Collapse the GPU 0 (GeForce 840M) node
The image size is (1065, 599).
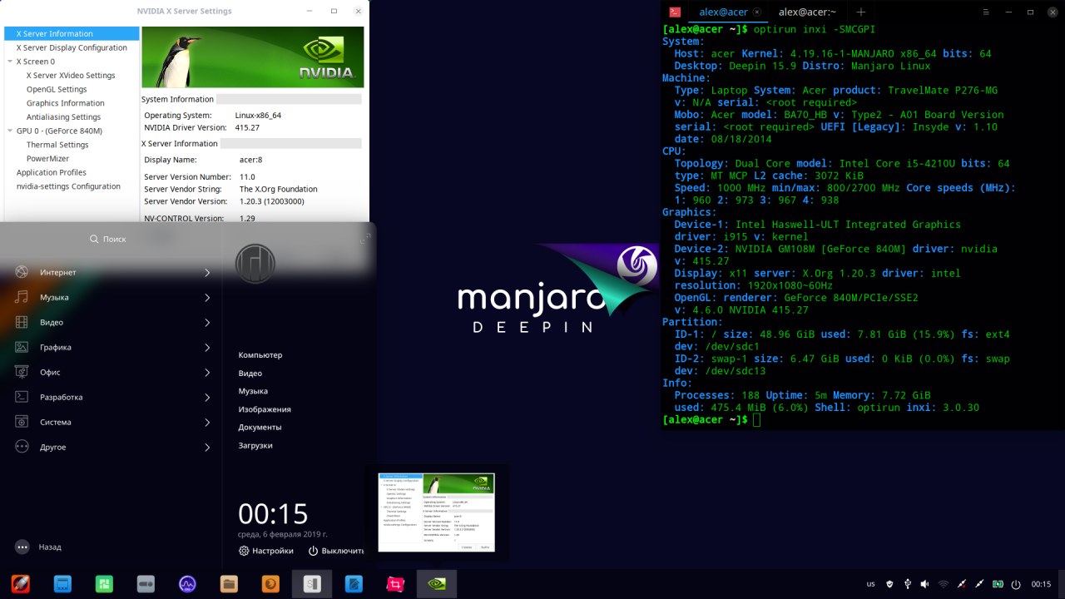pos(10,131)
